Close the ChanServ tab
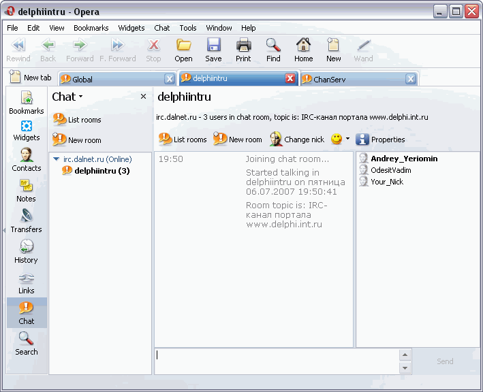 (x=411, y=79)
